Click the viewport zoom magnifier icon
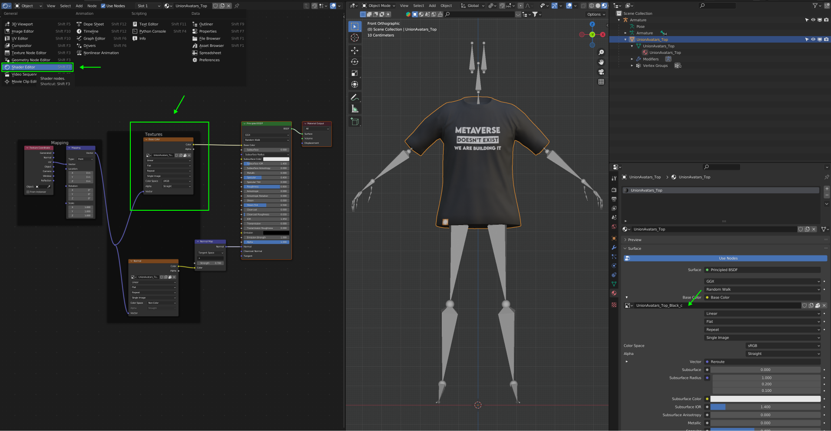Image resolution: width=831 pixels, height=431 pixels. coord(601,52)
